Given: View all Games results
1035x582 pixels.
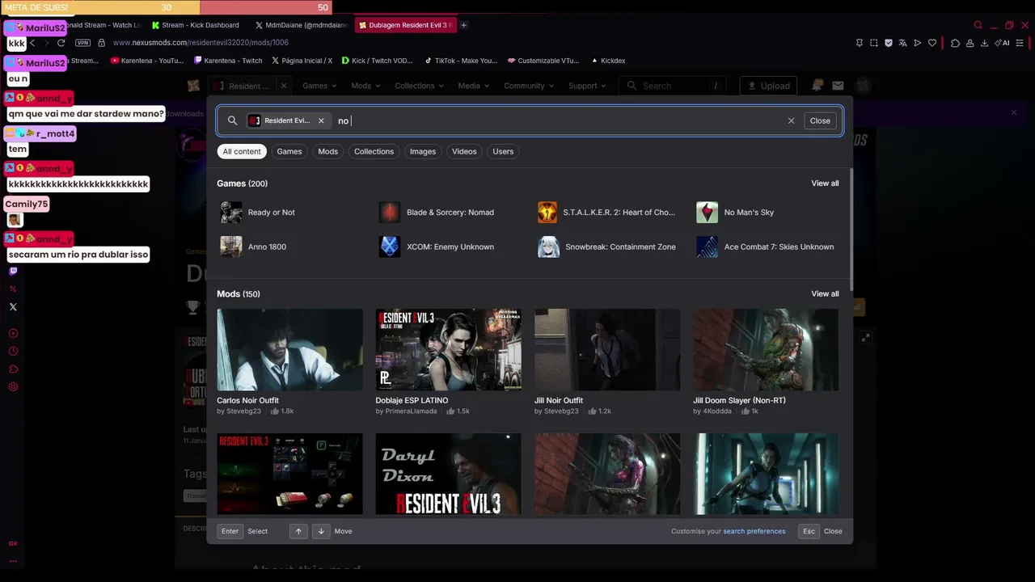Looking at the screenshot, I should pyautogui.click(x=825, y=183).
